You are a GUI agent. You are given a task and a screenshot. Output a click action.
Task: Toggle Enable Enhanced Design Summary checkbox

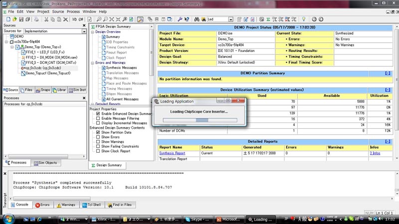pos(98,114)
